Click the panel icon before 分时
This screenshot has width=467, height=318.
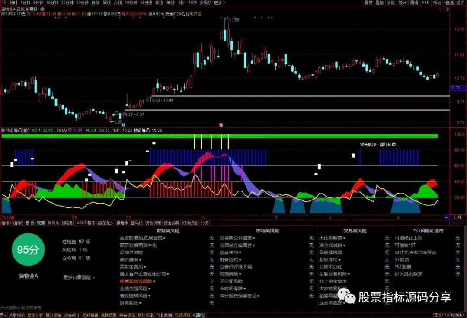click(4, 3)
